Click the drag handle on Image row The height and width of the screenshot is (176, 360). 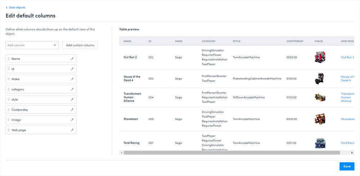click(x=9, y=120)
